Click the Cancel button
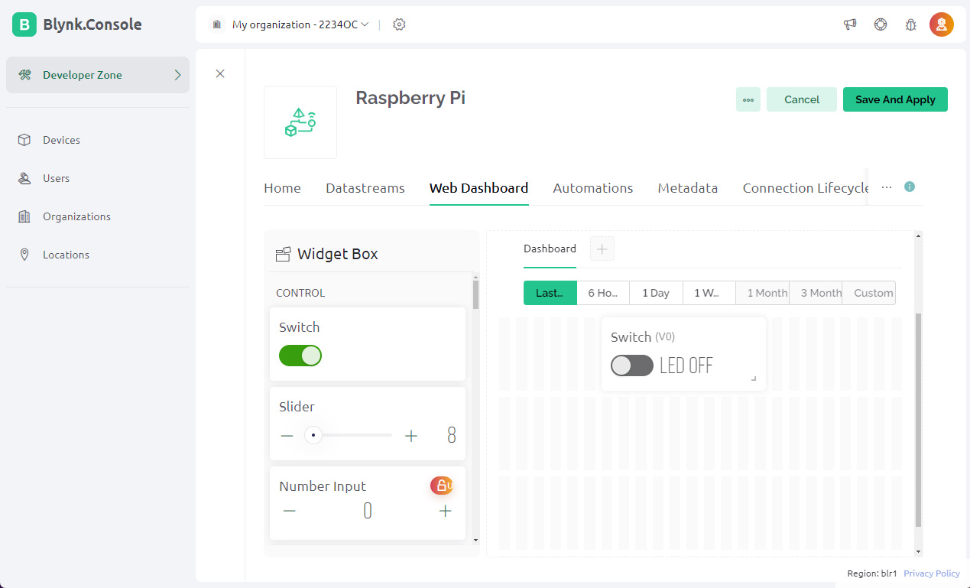This screenshot has width=970, height=588. coord(802,99)
